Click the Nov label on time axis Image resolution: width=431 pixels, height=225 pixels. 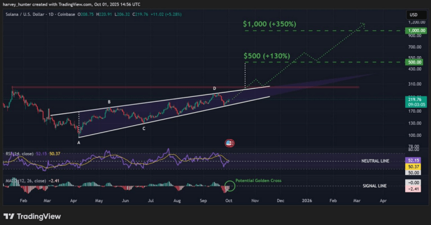[255, 201]
